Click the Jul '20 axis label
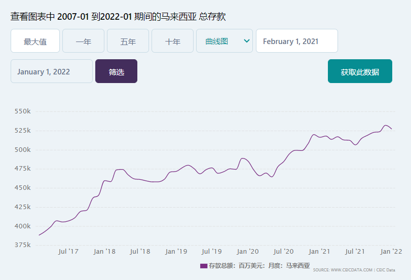Screen dimensions: 411x280 283,251
